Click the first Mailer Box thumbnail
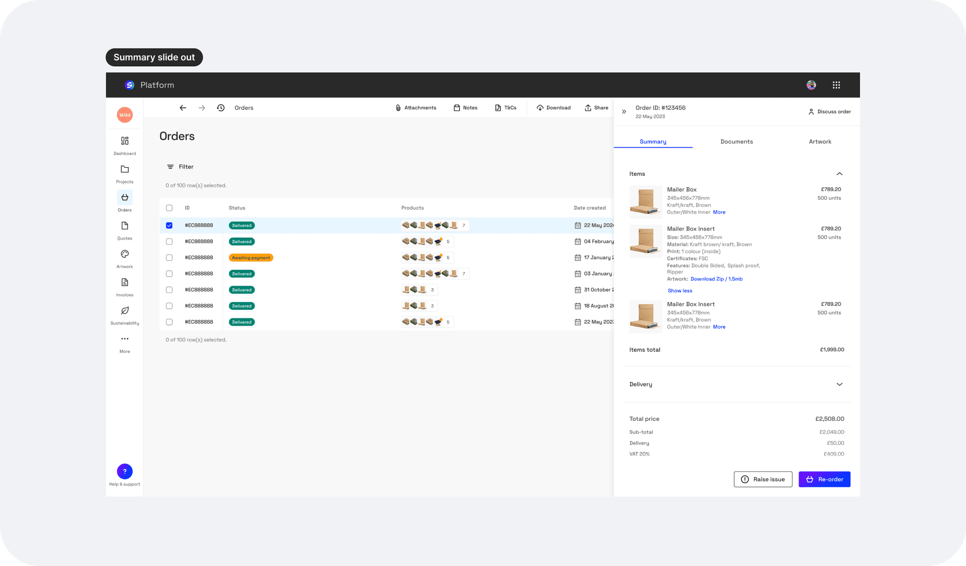 click(x=645, y=201)
